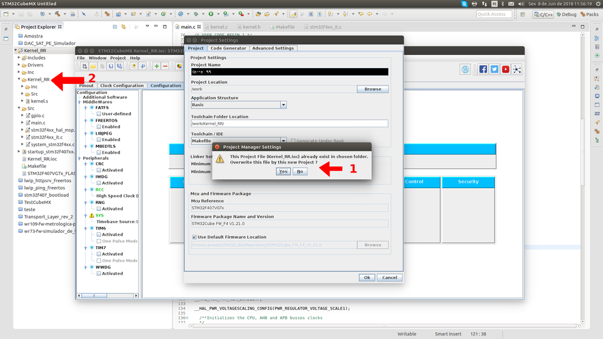Switch to the Packs perspective
Viewport: 603px width, 339px height.
(590, 14)
